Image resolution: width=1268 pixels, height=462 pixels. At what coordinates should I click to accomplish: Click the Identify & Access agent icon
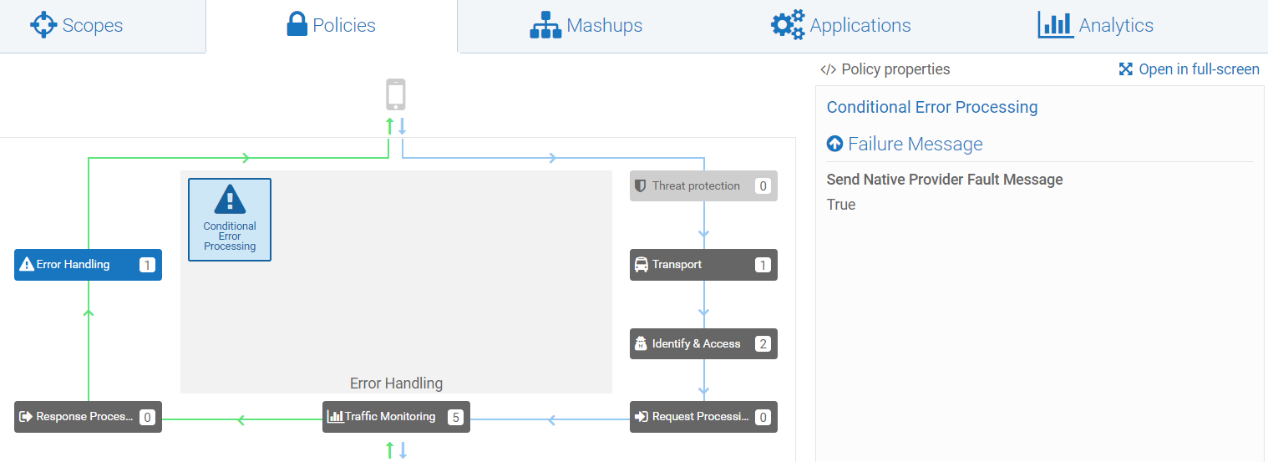point(641,343)
